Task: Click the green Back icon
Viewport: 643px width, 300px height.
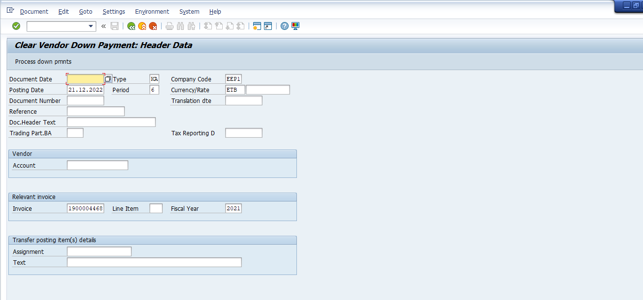Action: coord(131,26)
